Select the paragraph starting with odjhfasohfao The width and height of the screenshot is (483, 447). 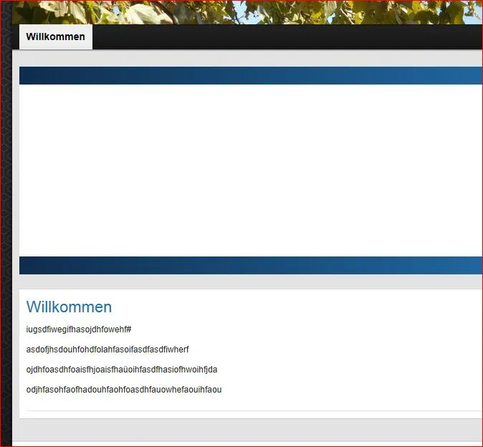click(124, 390)
